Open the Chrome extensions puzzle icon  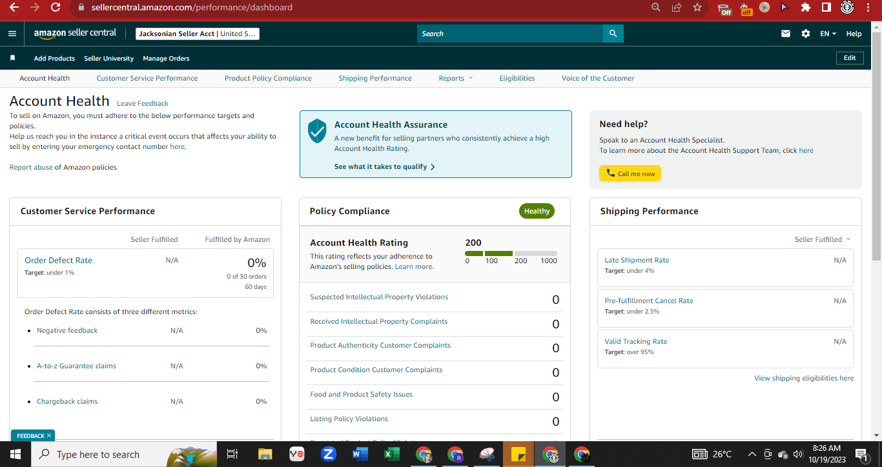[x=806, y=8]
